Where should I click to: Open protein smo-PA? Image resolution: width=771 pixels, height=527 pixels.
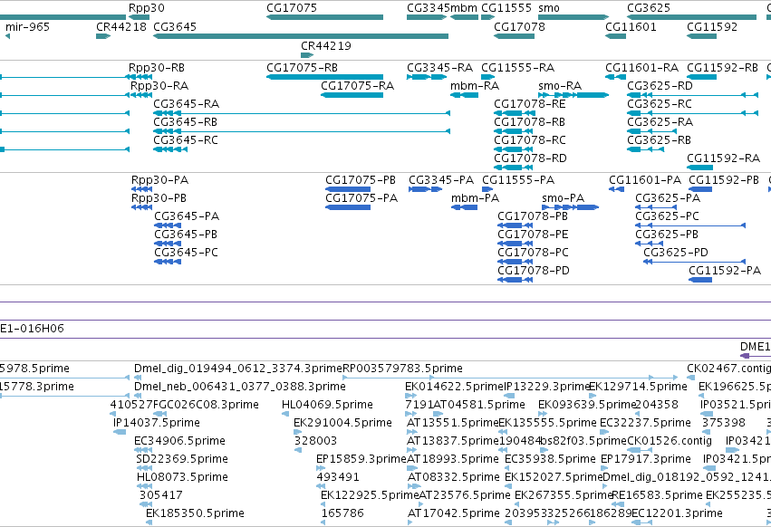click(563, 198)
